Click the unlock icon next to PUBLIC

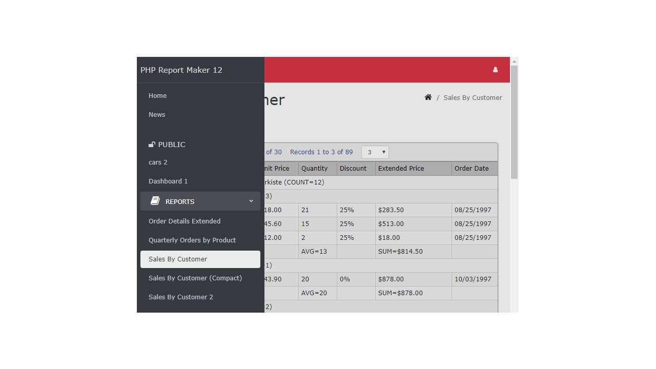(x=152, y=144)
